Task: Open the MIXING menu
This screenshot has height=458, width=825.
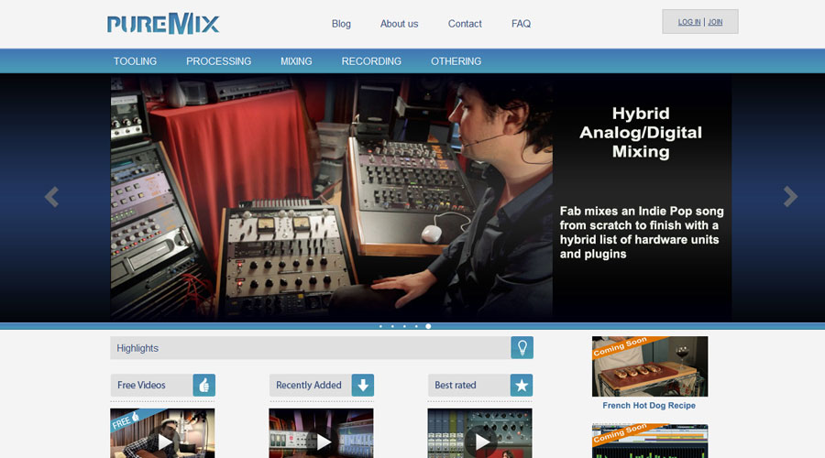Action: [x=296, y=61]
